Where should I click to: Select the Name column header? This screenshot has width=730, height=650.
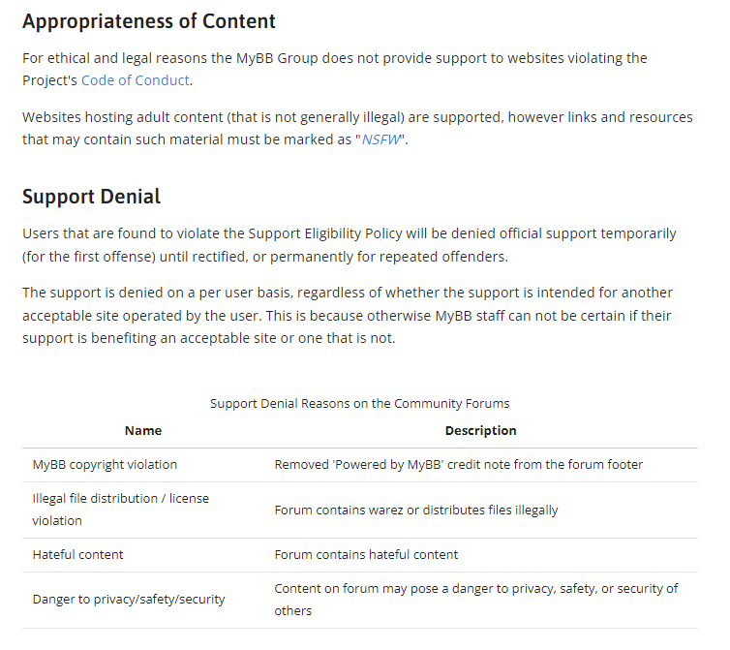coord(143,430)
